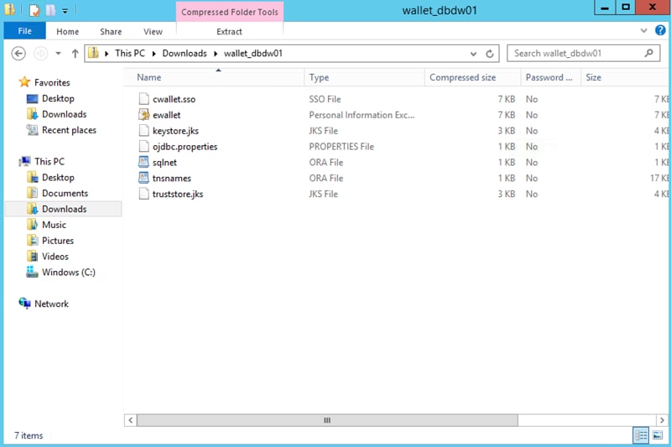Image resolution: width=671 pixels, height=447 pixels.
Task: Click the folder icon in the title bar
Action: point(9,9)
